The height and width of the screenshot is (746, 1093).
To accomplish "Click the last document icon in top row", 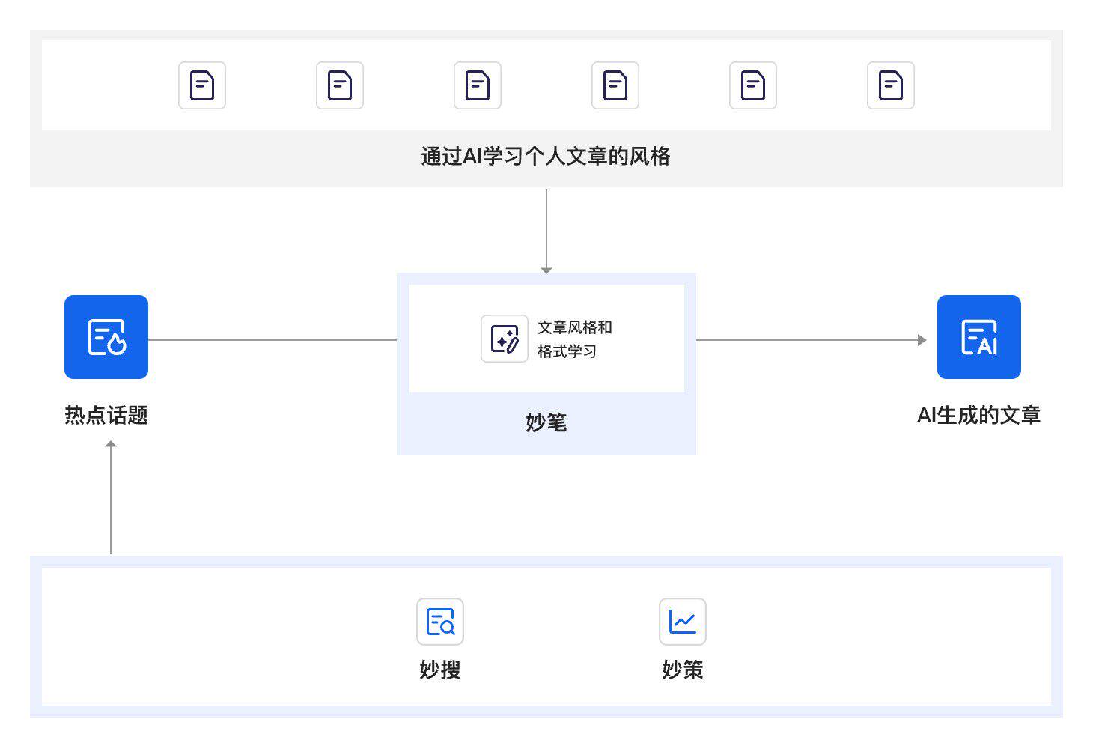I will [x=890, y=85].
